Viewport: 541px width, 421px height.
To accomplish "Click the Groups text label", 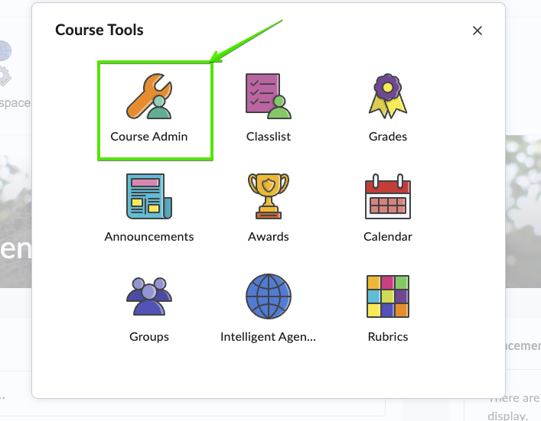I will pos(149,337).
